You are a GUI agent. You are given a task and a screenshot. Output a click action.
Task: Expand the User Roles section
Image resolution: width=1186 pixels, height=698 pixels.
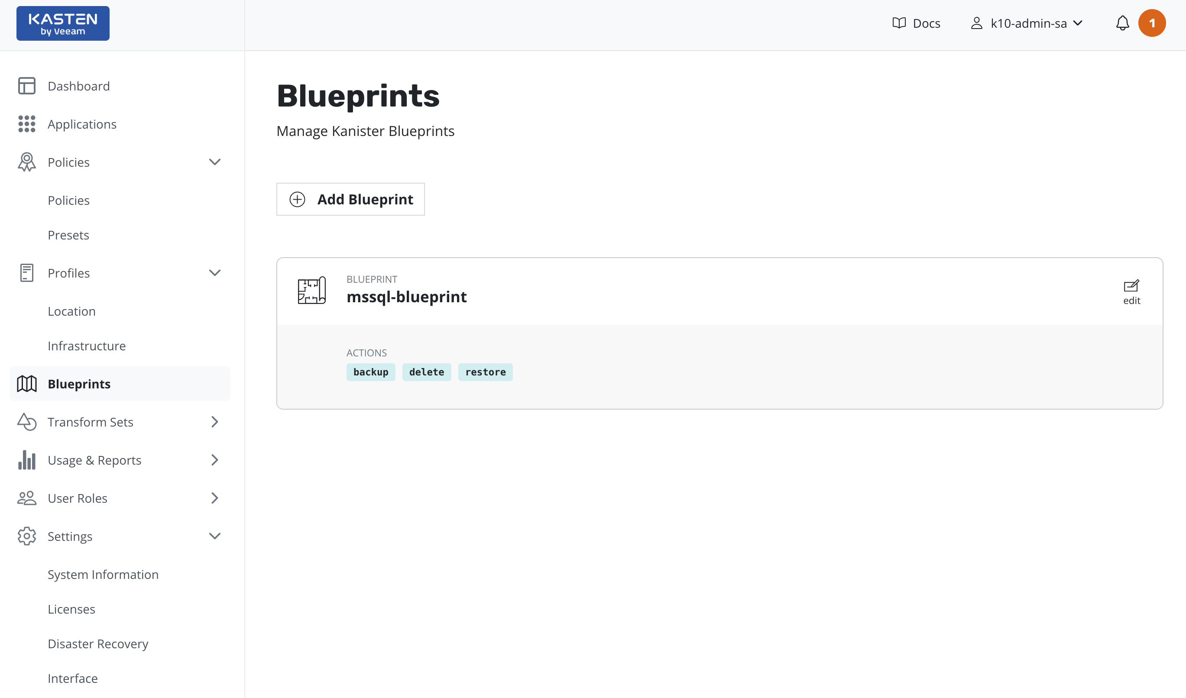tap(214, 498)
